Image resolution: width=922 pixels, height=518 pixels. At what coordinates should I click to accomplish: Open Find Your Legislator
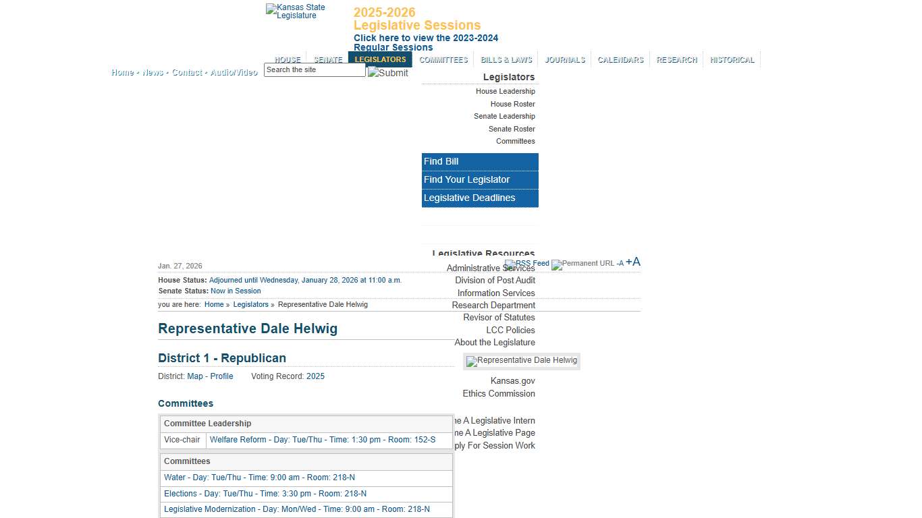[x=480, y=180]
